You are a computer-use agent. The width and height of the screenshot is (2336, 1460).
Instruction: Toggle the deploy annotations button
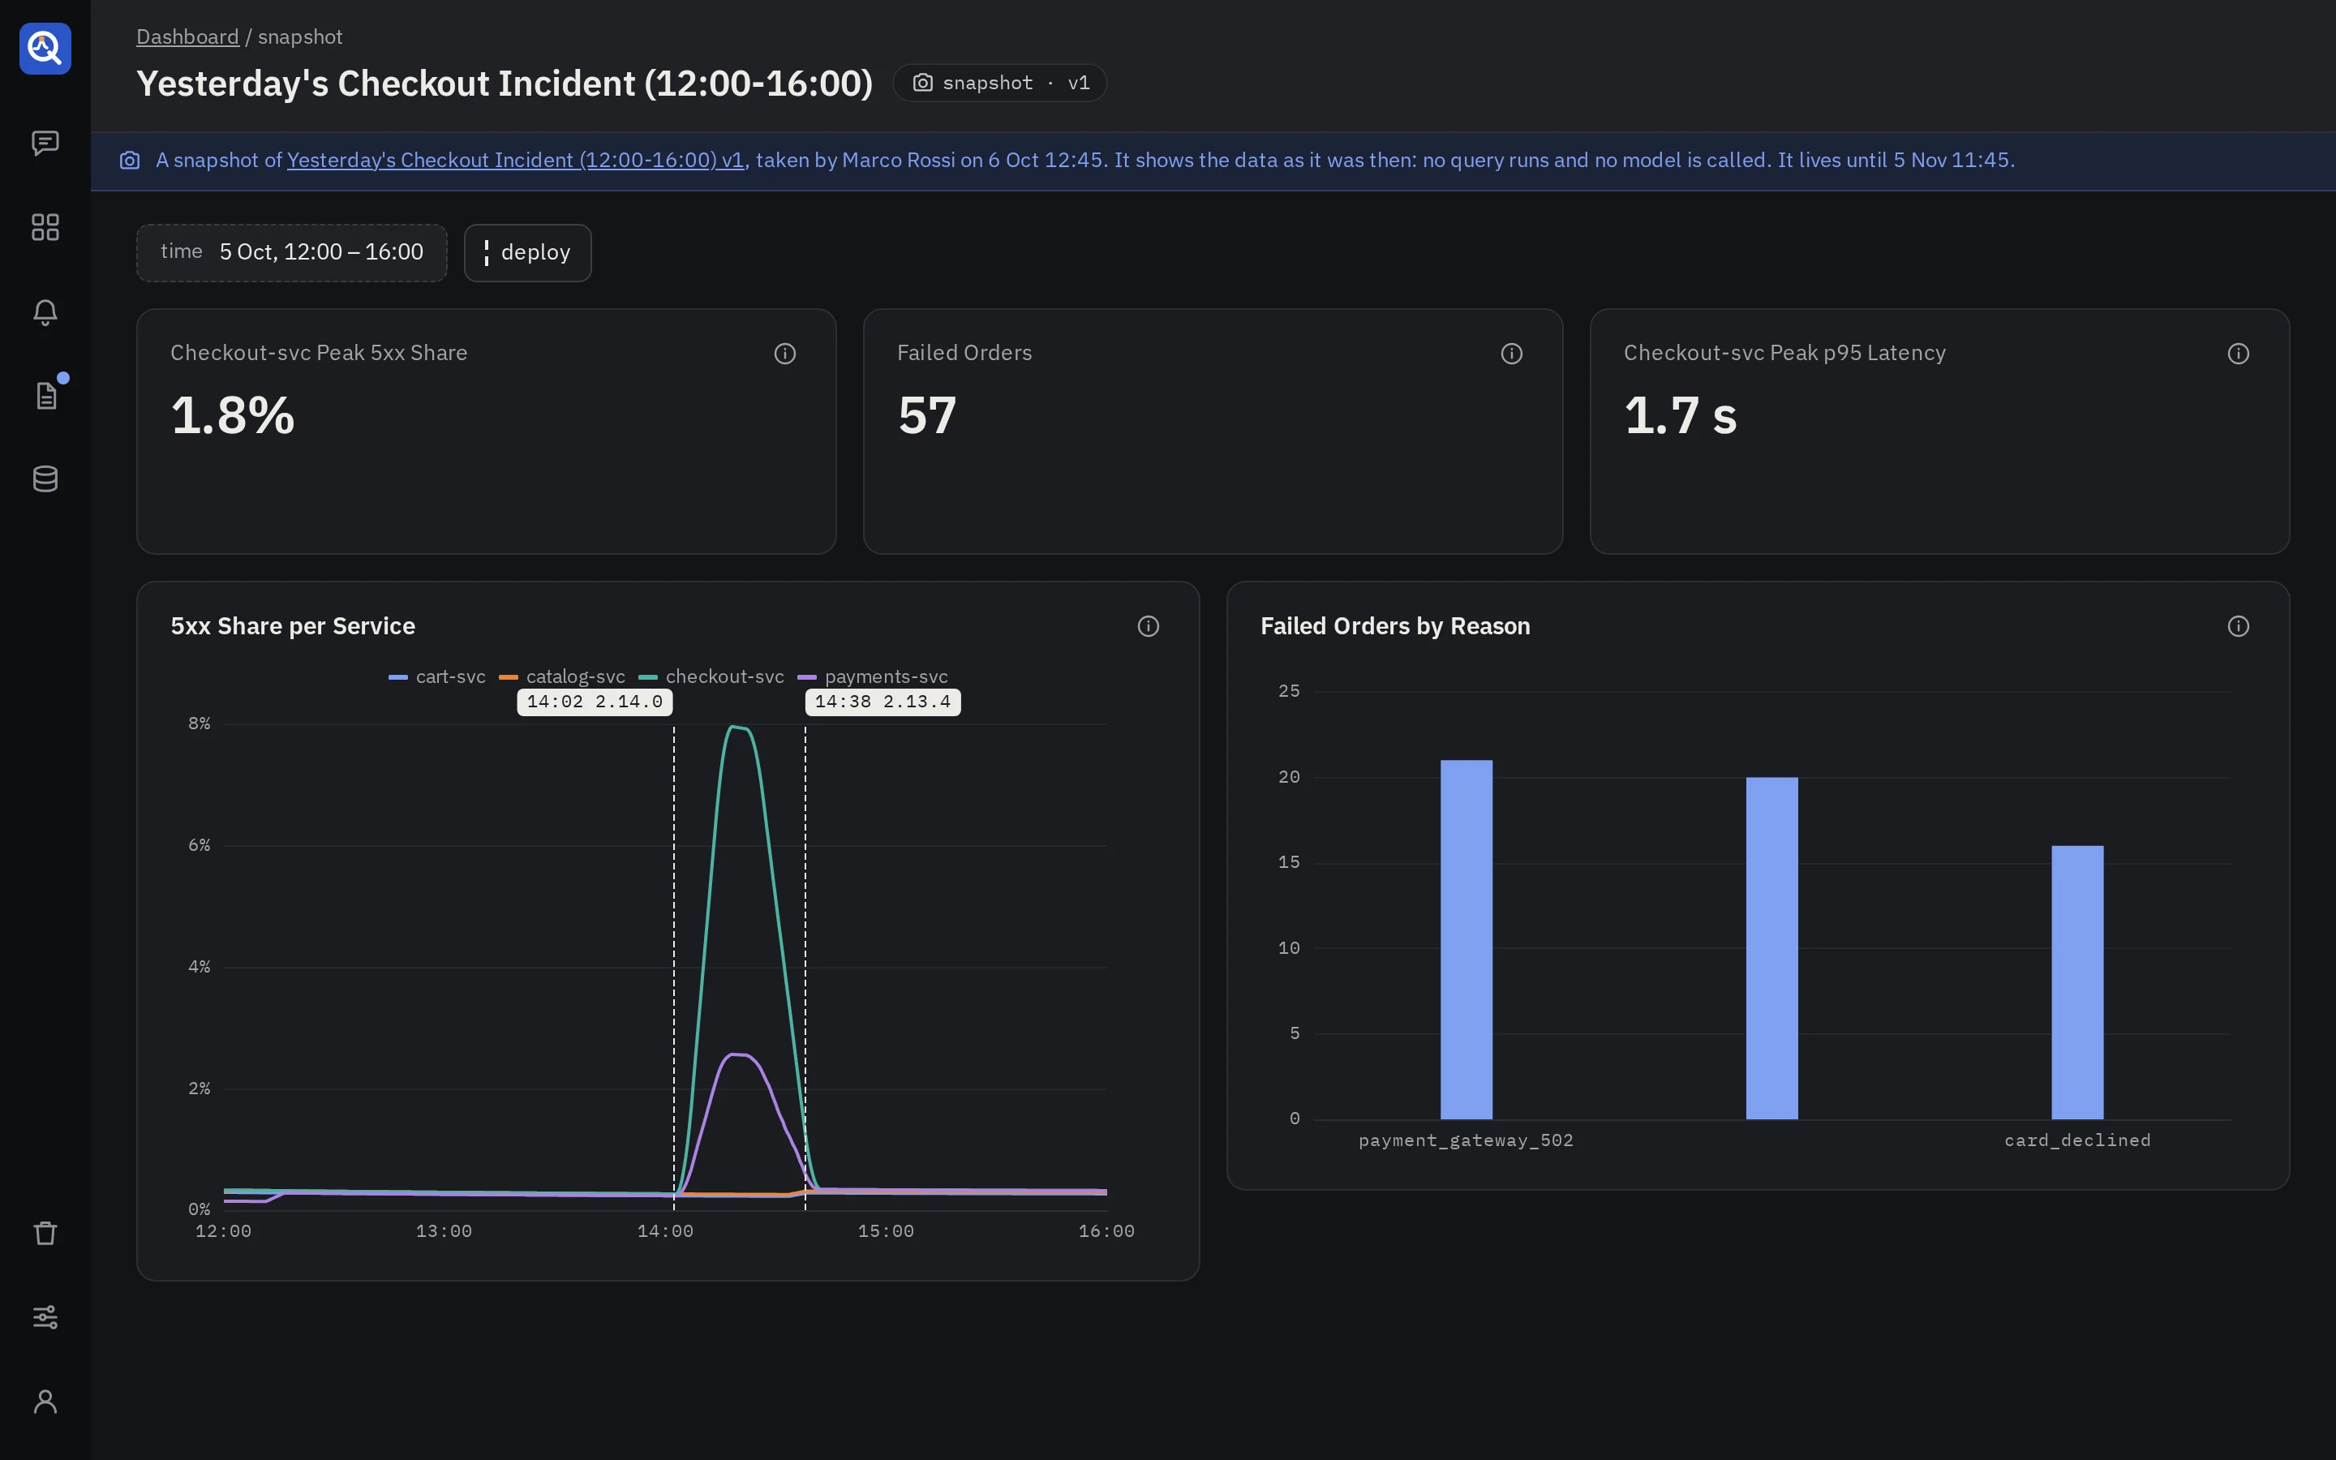527,253
